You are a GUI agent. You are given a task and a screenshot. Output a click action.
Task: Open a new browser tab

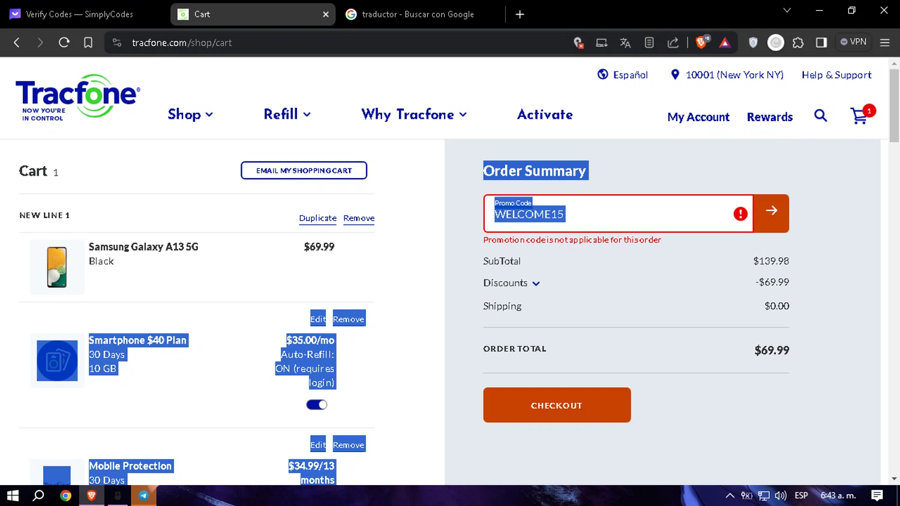coord(520,14)
